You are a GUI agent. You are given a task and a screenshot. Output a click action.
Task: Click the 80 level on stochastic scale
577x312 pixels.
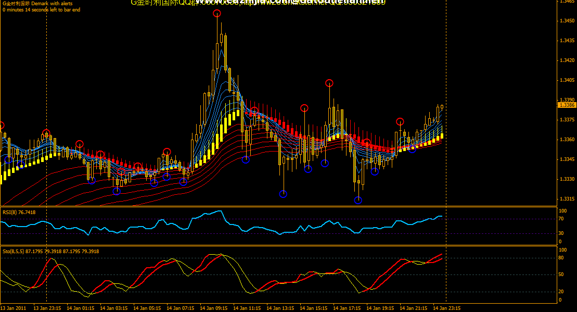pos(561,258)
